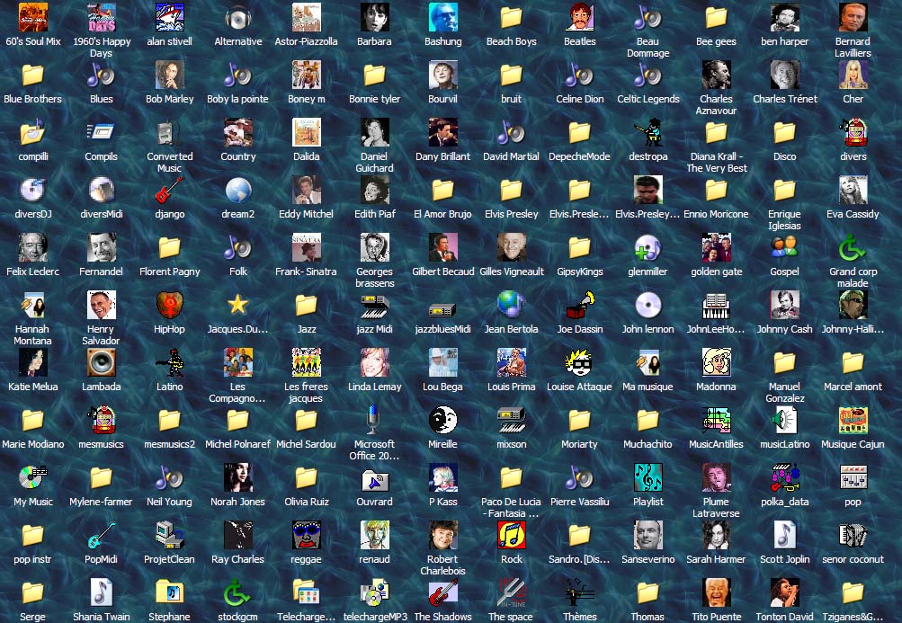Select the Madonna cartoon icon
This screenshot has width=902, height=623.
pyautogui.click(x=716, y=362)
